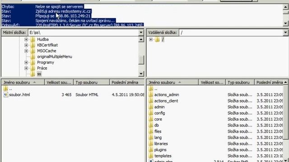Expand the KBCertifikat folder node

tap(26, 45)
